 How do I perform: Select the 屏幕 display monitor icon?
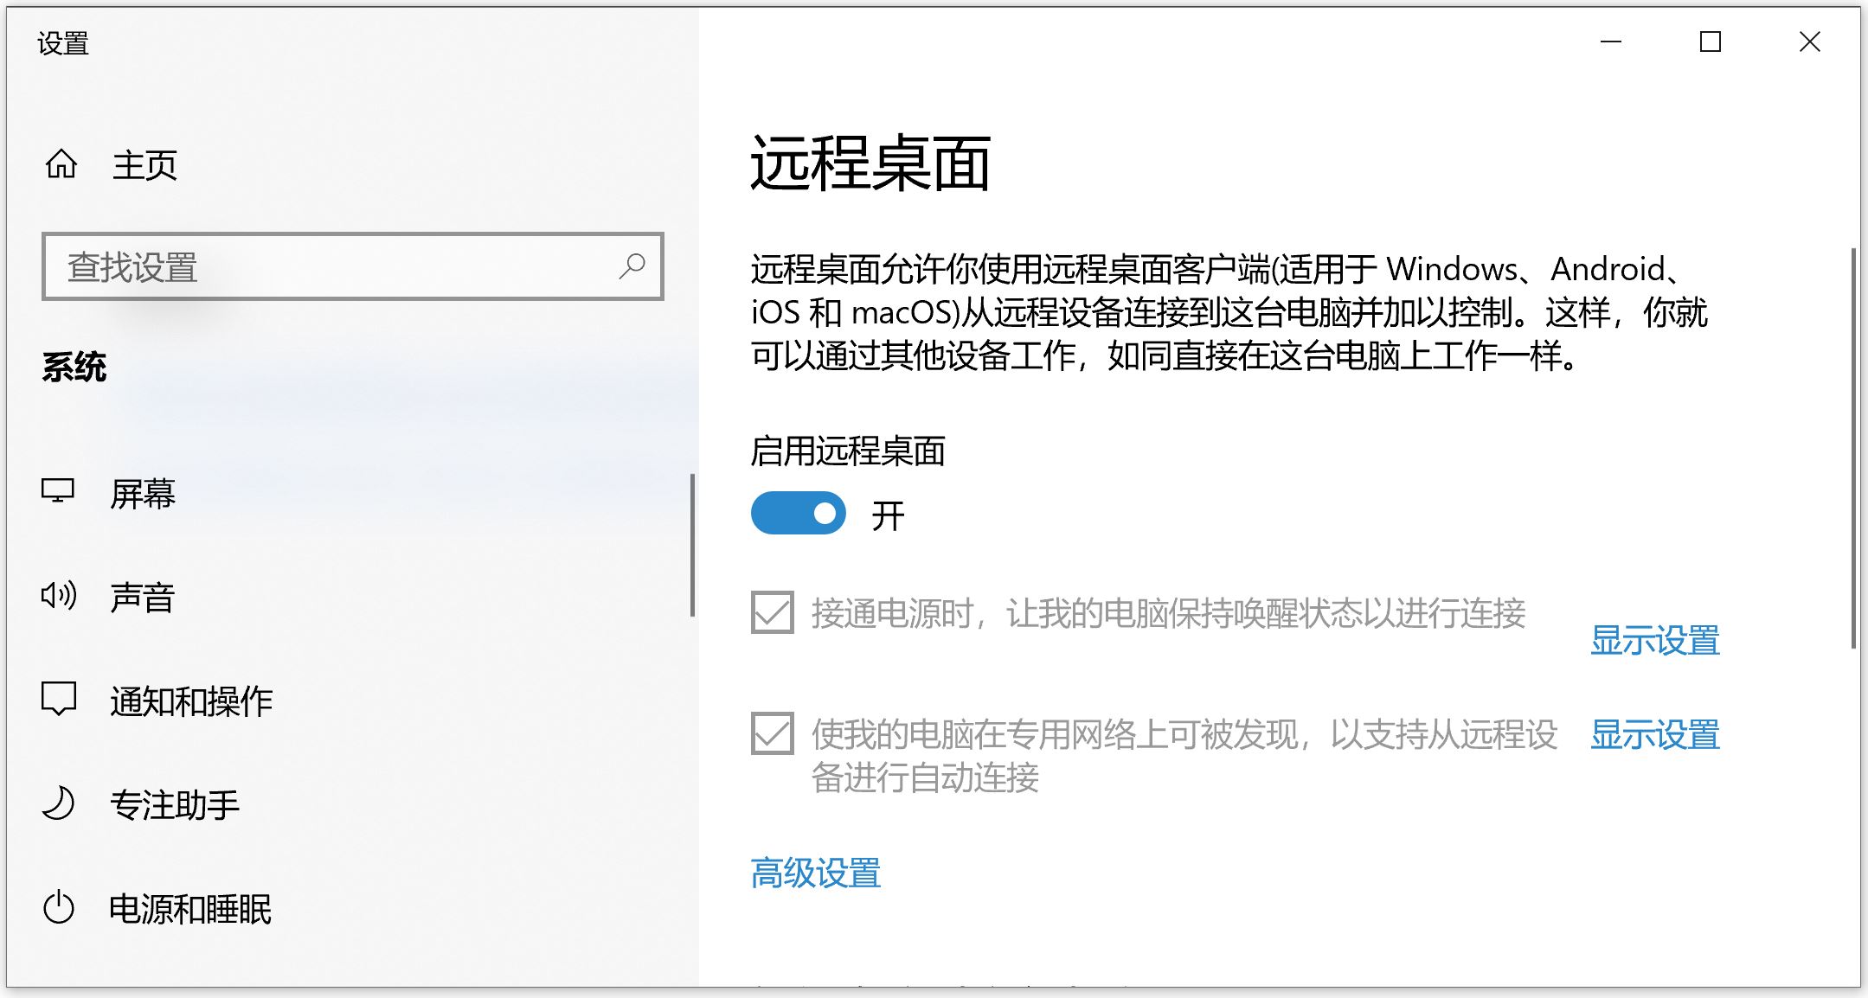58,493
